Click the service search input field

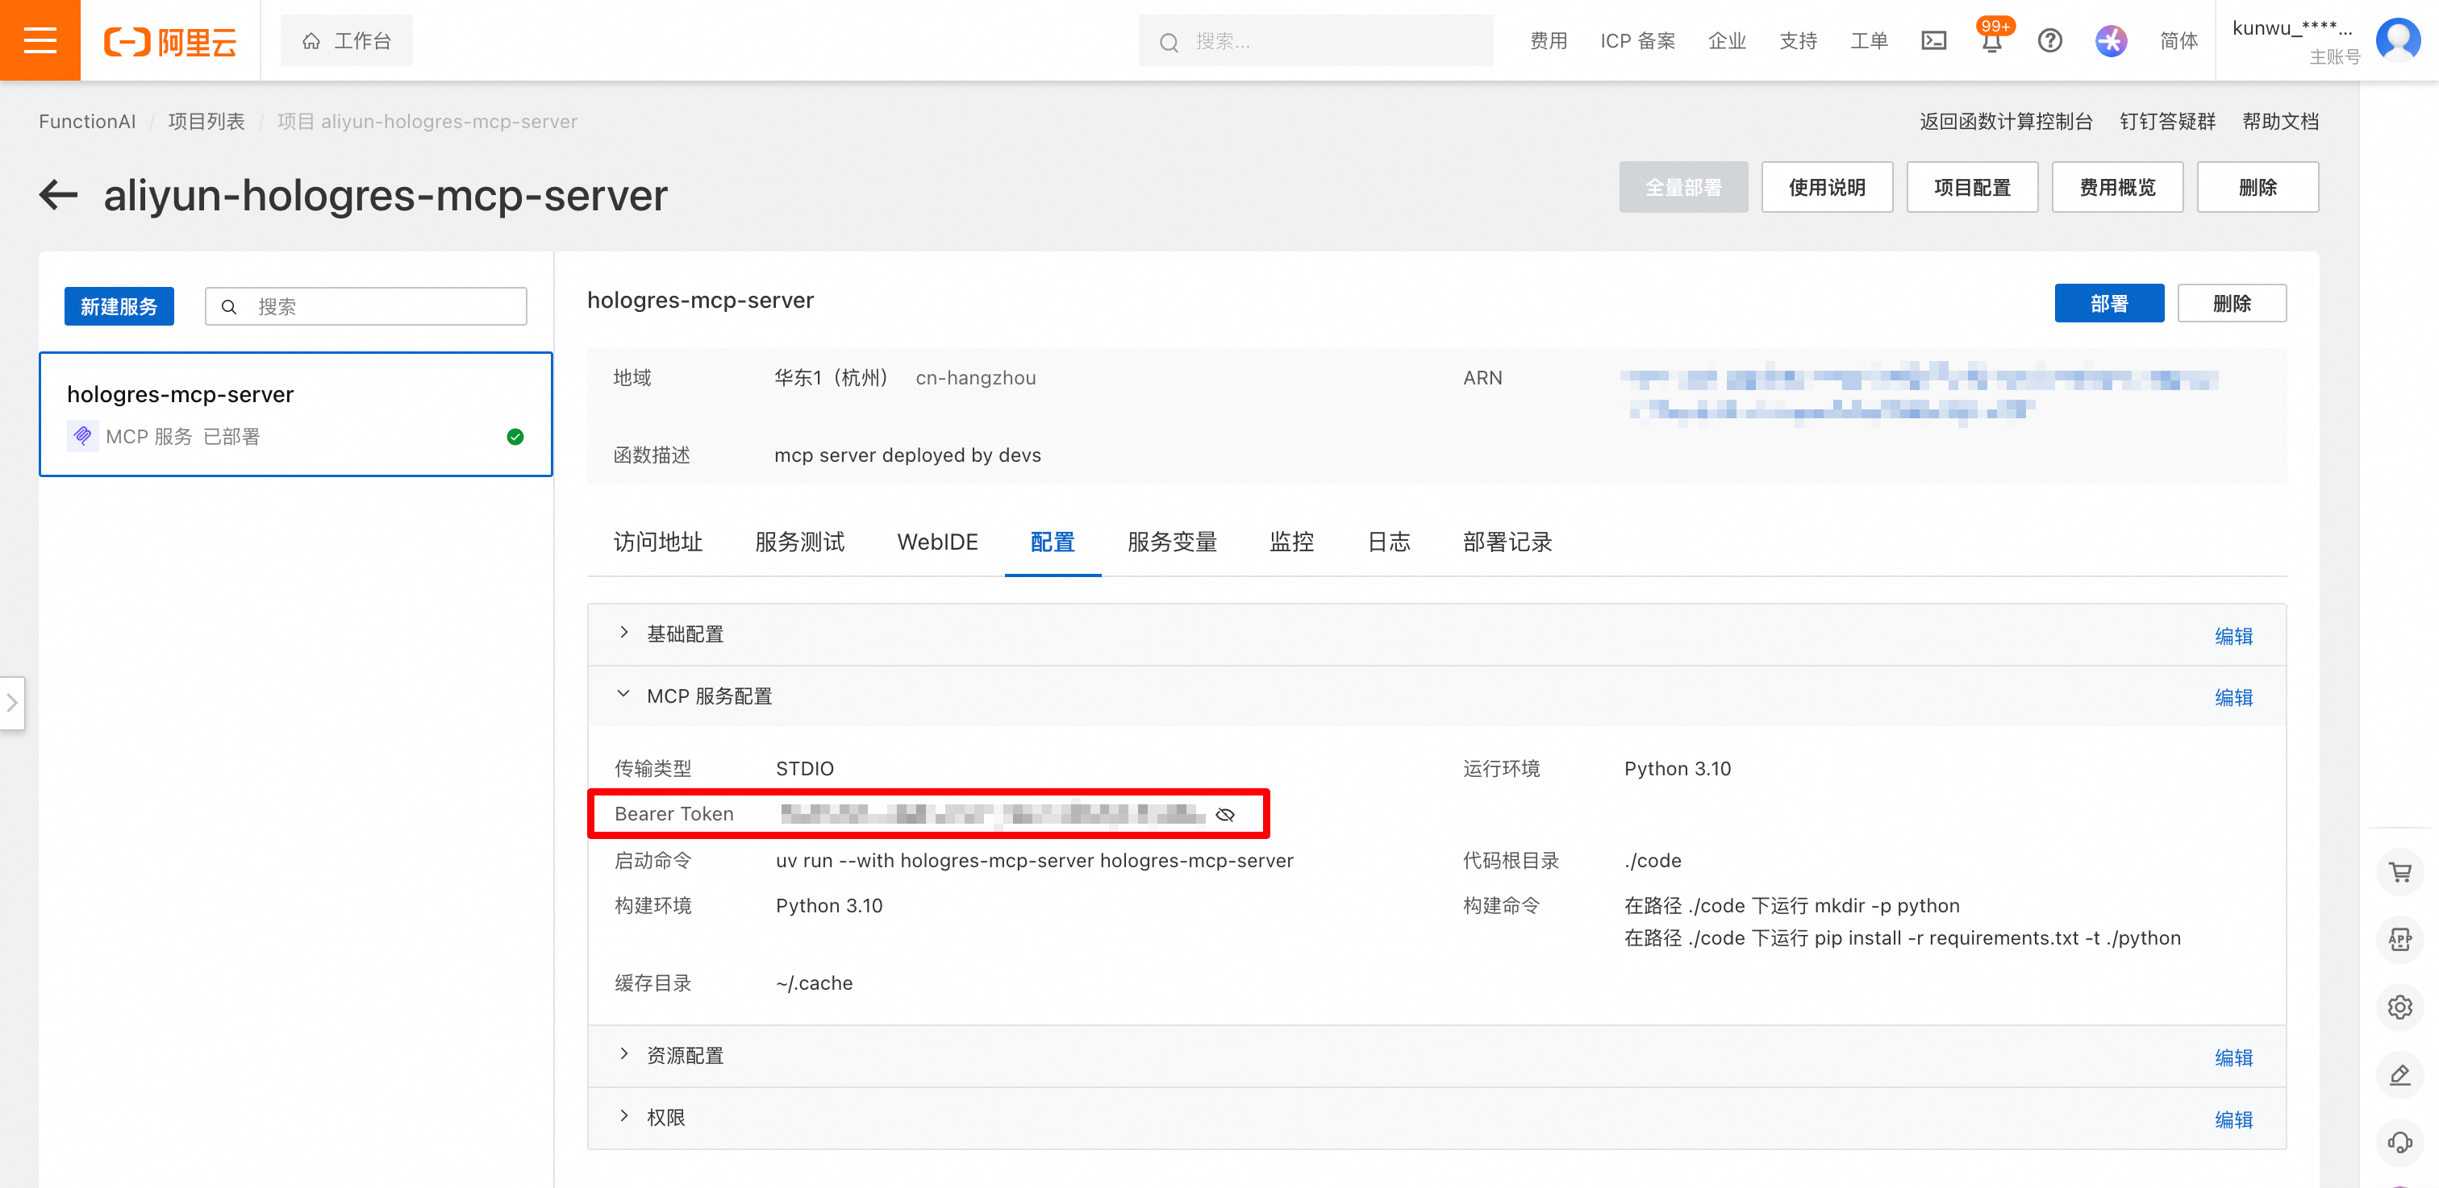point(379,306)
